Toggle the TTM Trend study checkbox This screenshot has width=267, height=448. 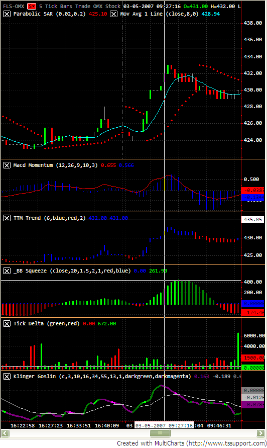coord(7,218)
